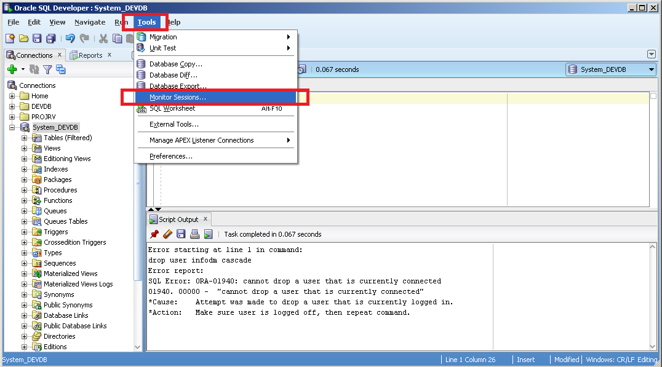Open Unit Test submenu

click(x=216, y=48)
